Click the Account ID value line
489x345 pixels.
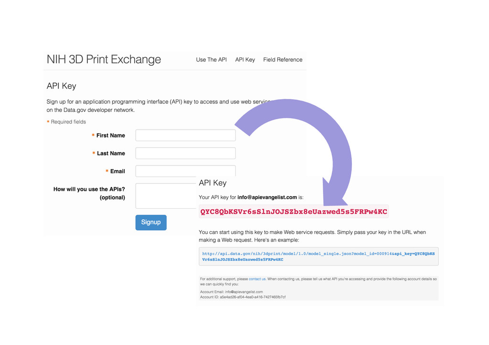pyautogui.click(x=243, y=297)
